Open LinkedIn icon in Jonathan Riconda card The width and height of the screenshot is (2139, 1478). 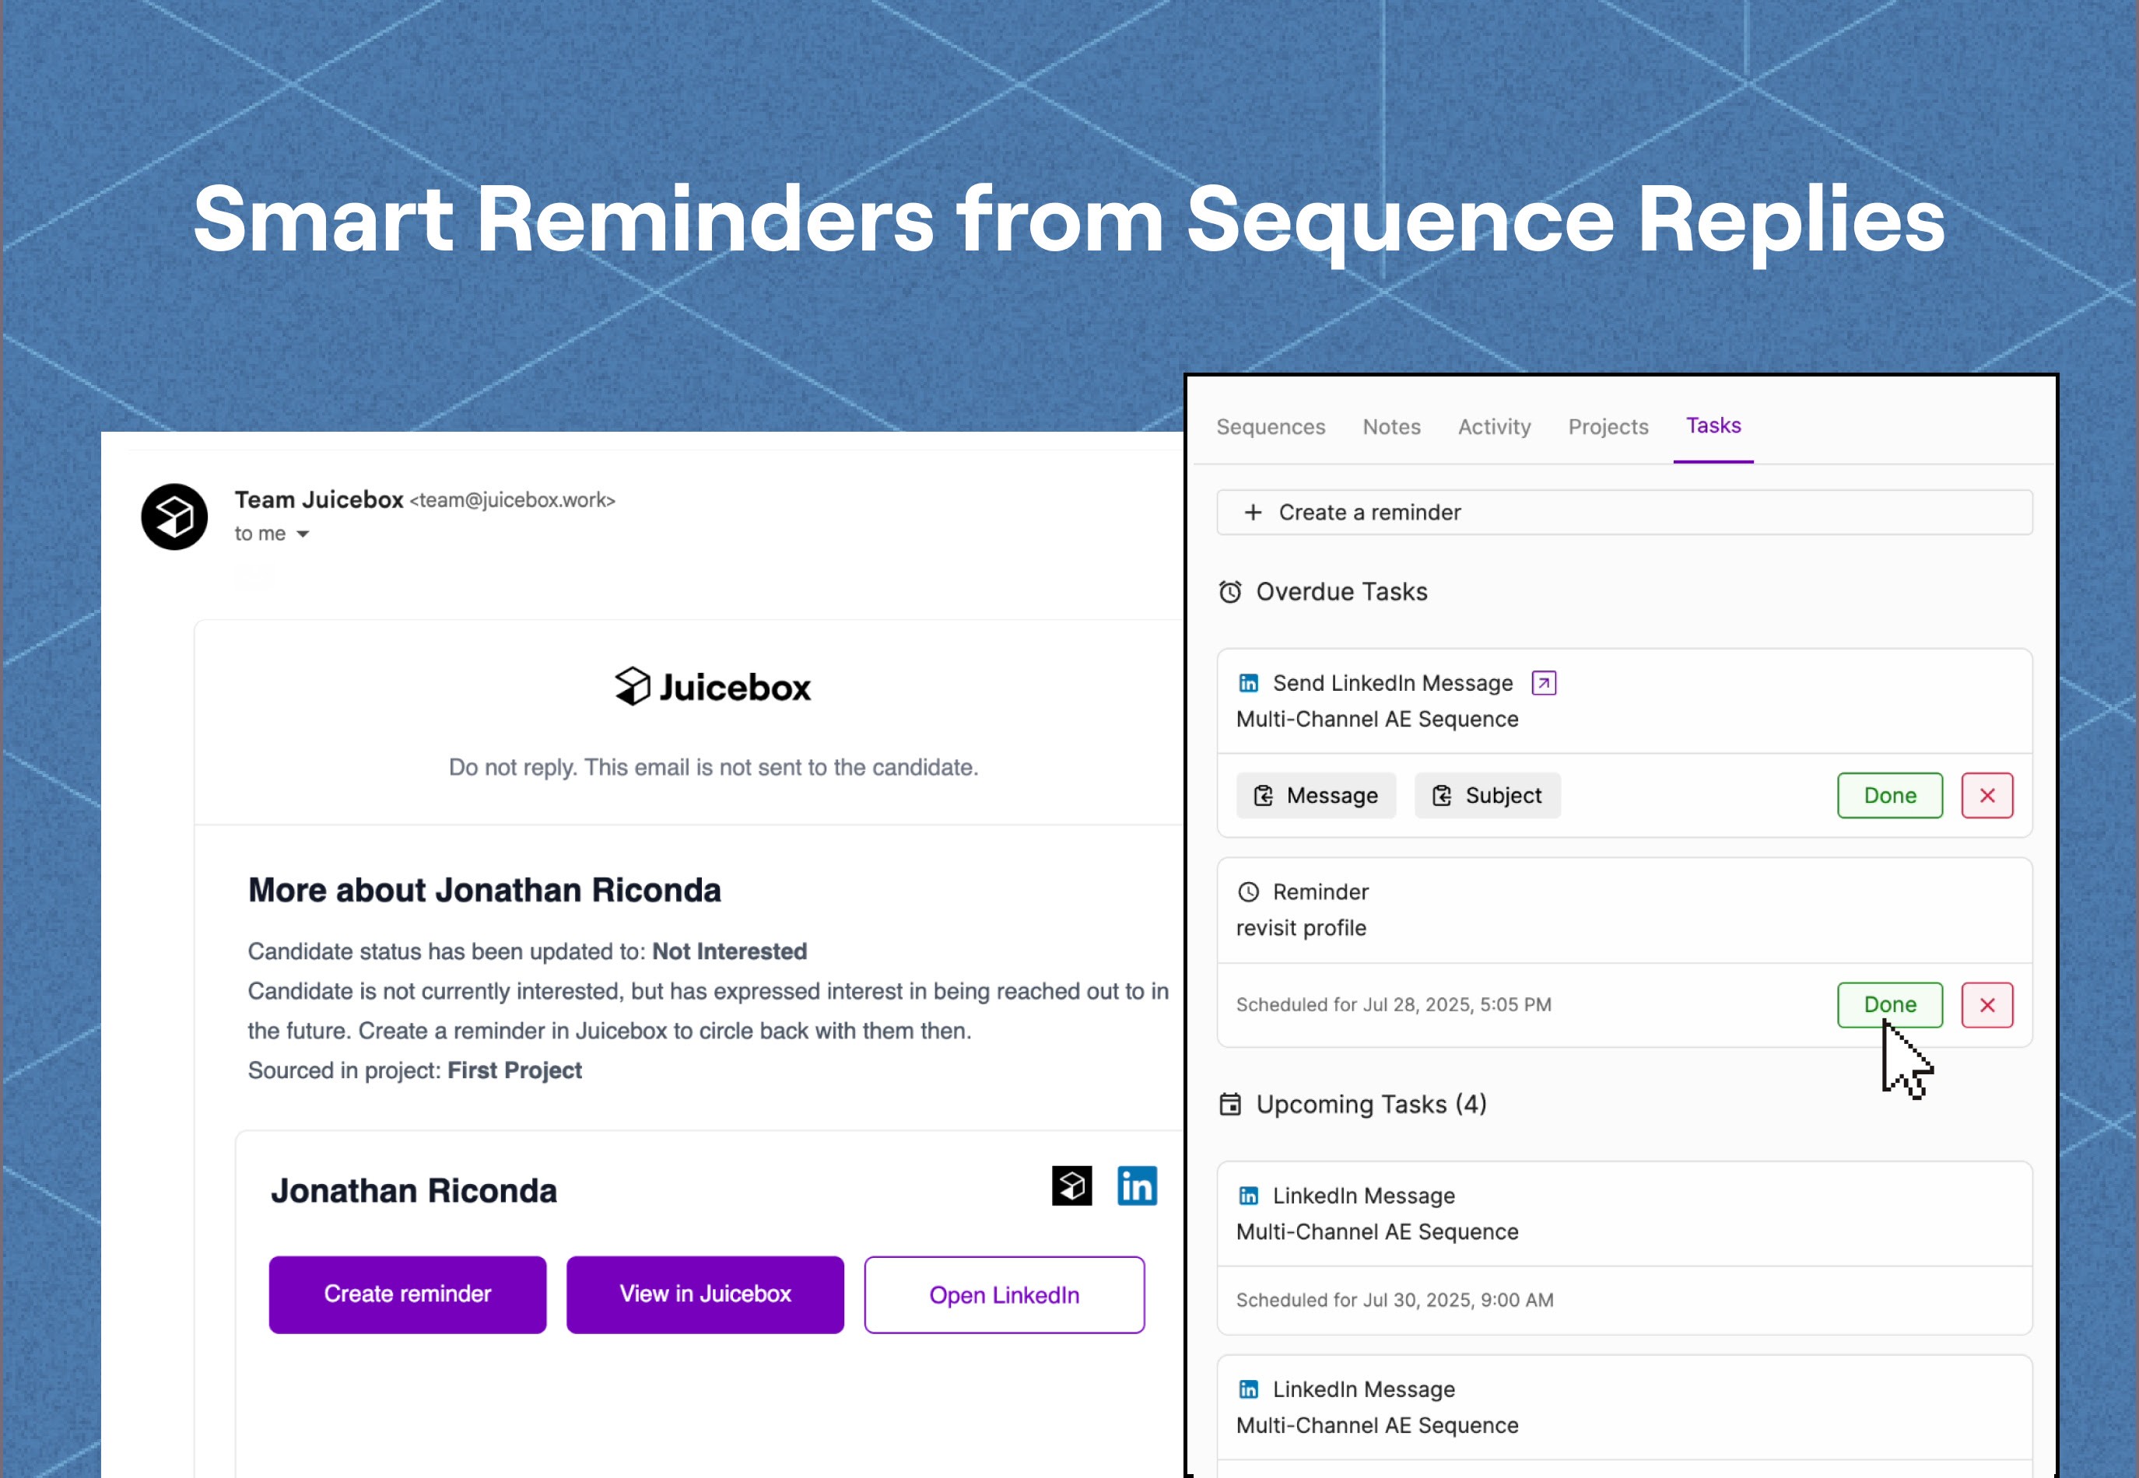[1137, 1186]
